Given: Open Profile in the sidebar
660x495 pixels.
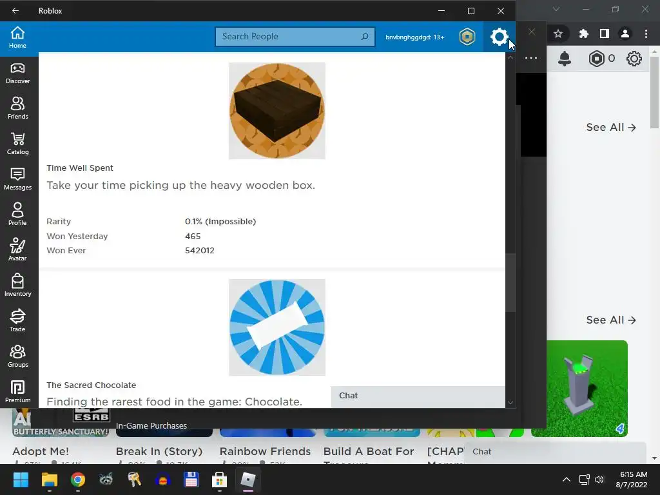Looking at the screenshot, I should (17, 215).
